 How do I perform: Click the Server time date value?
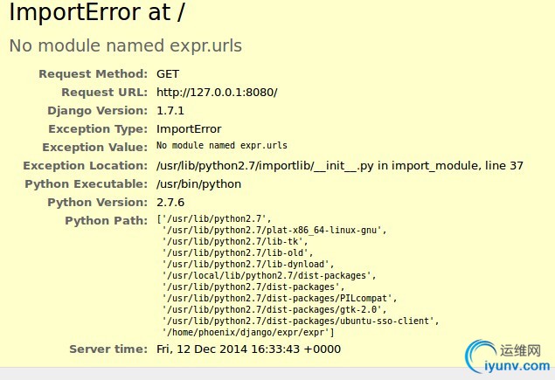(248, 349)
